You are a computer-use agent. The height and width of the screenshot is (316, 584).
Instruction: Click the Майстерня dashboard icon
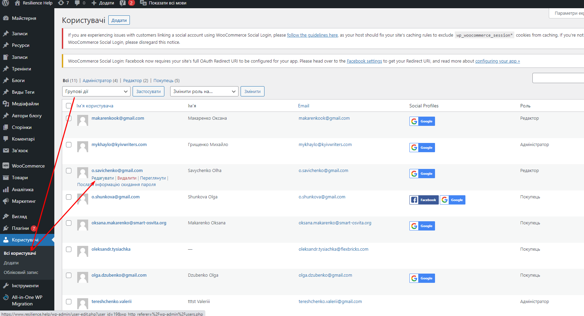(x=6, y=18)
